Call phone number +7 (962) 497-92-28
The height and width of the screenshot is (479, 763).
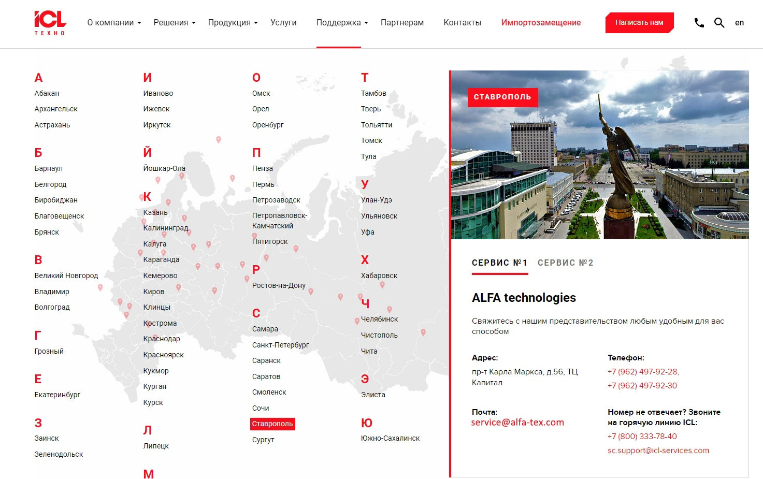pyautogui.click(x=642, y=372)
